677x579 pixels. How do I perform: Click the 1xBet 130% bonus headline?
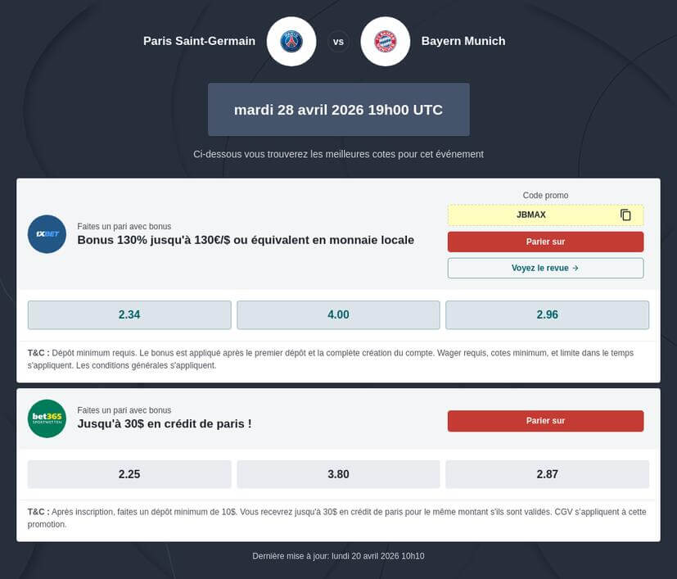point(246,240)
